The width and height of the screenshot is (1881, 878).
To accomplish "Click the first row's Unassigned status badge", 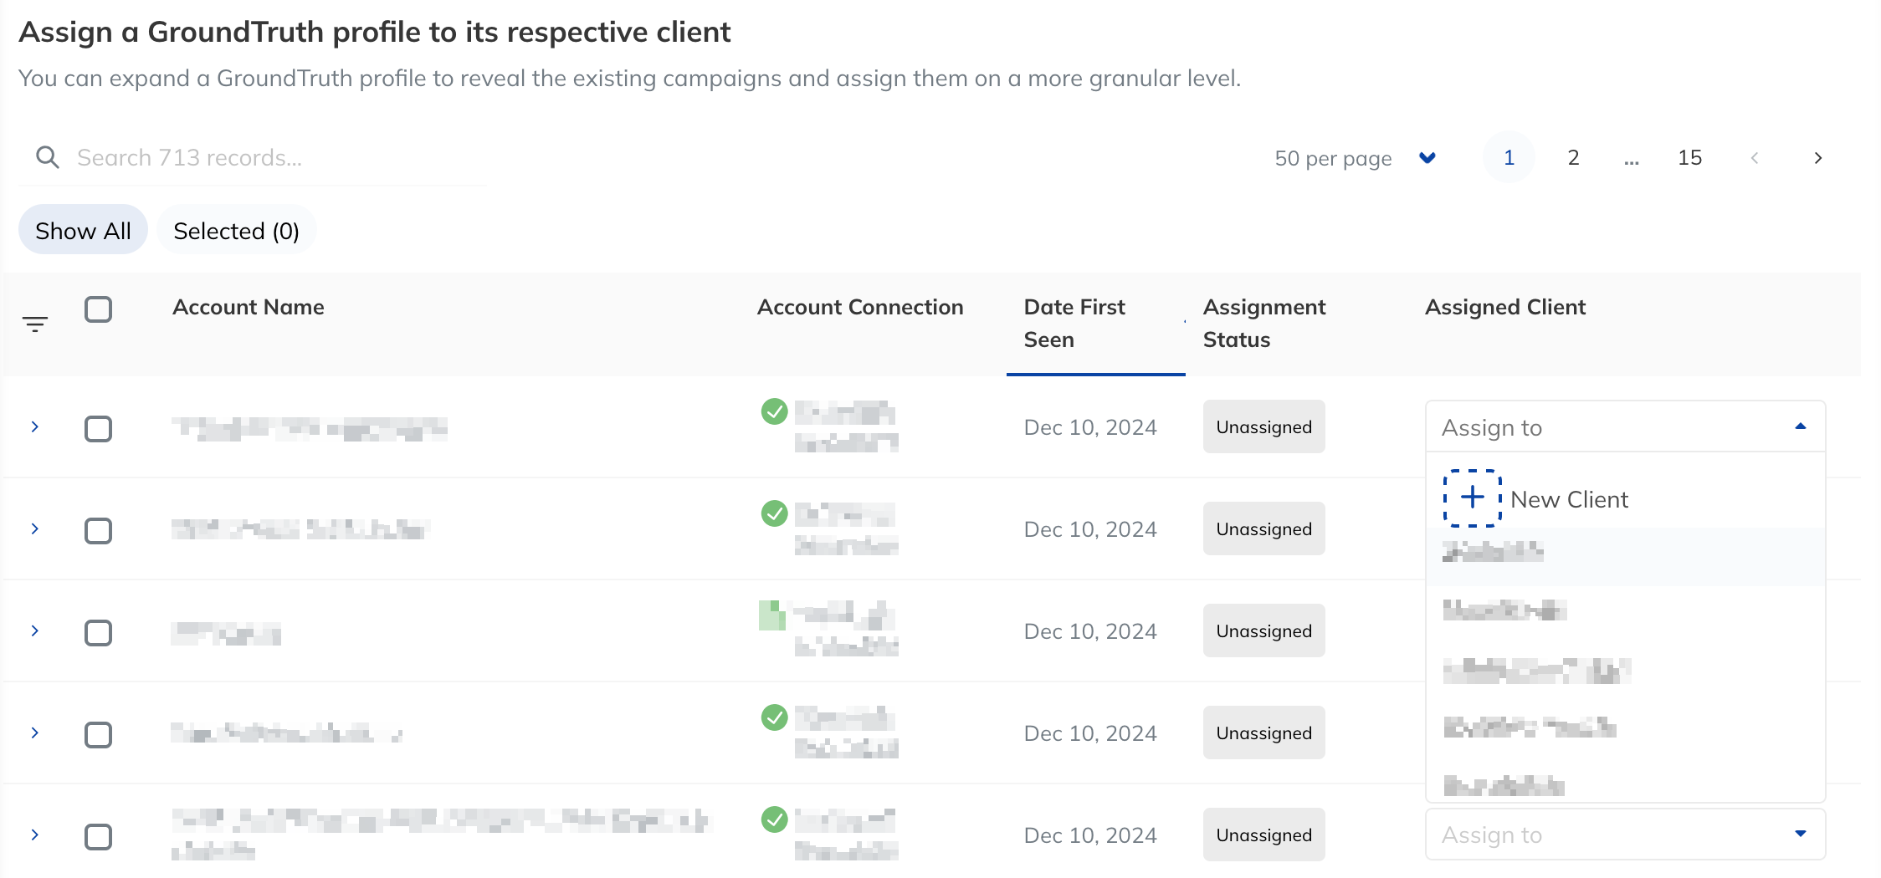I will [1264, 426].
